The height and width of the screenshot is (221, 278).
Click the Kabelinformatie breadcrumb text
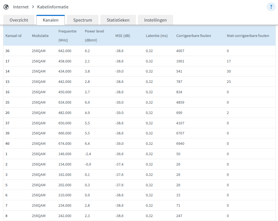(x=53, y=7)
